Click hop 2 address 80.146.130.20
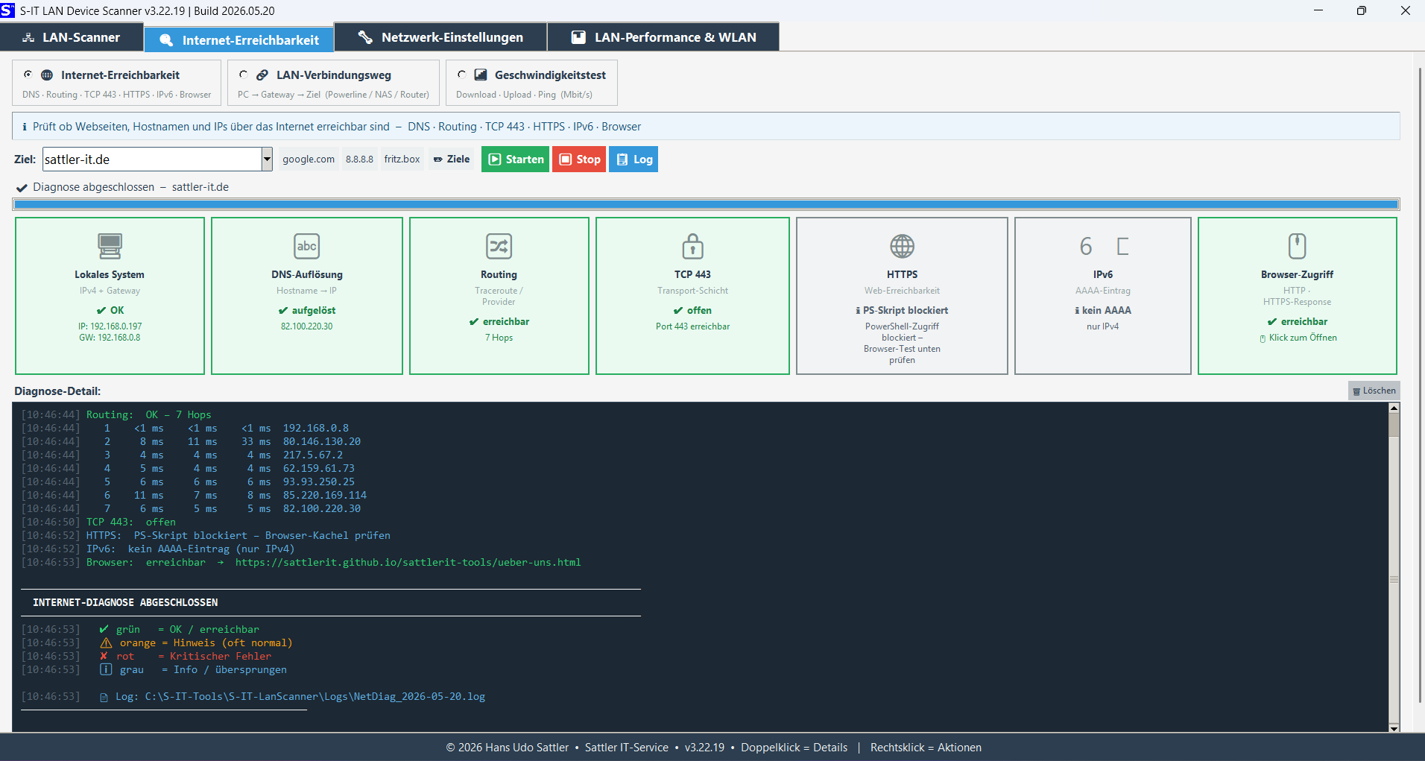 tap(321, 442)
